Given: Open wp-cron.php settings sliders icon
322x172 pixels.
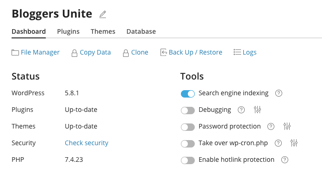Looking at the screenshot, I should [x=294, y=143].
